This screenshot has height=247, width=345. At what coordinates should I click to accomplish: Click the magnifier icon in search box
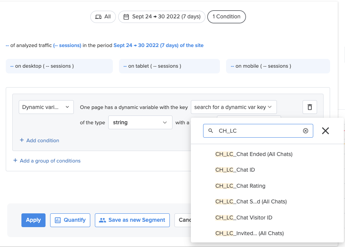[211, 131]
